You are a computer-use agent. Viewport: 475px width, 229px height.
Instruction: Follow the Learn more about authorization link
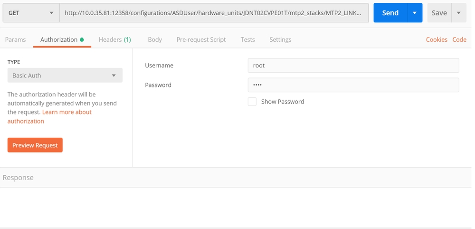[x=66, y=112]
